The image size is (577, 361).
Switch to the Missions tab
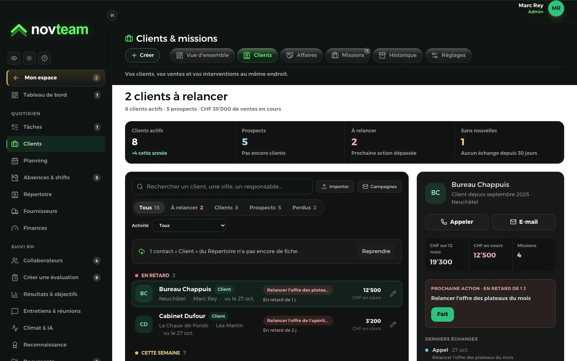coord(348,55)
